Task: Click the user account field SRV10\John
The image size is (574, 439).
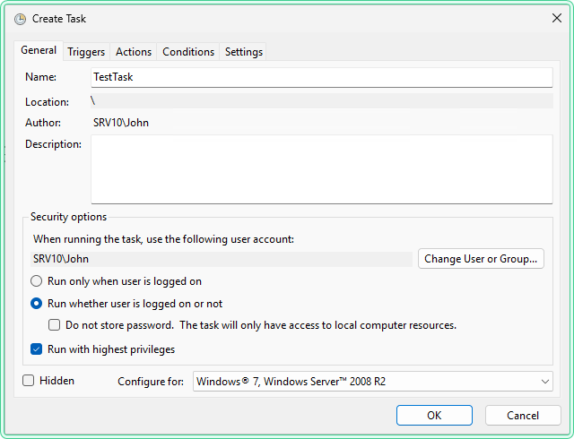Action: pos(222,259)
